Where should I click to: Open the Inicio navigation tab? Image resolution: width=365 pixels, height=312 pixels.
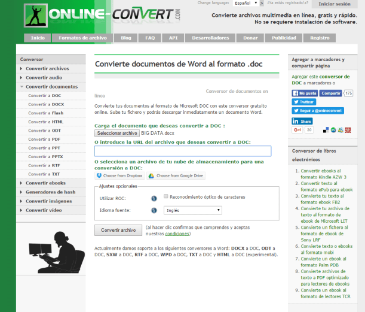38,38
